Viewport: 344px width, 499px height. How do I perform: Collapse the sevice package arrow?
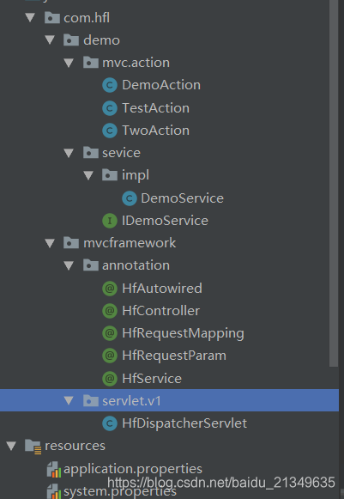(x=69, y=153)
